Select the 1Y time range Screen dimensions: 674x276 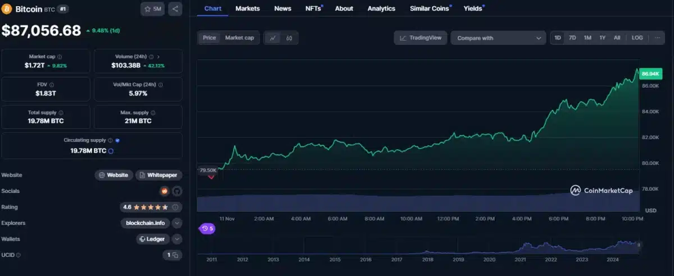pos(602,38)
